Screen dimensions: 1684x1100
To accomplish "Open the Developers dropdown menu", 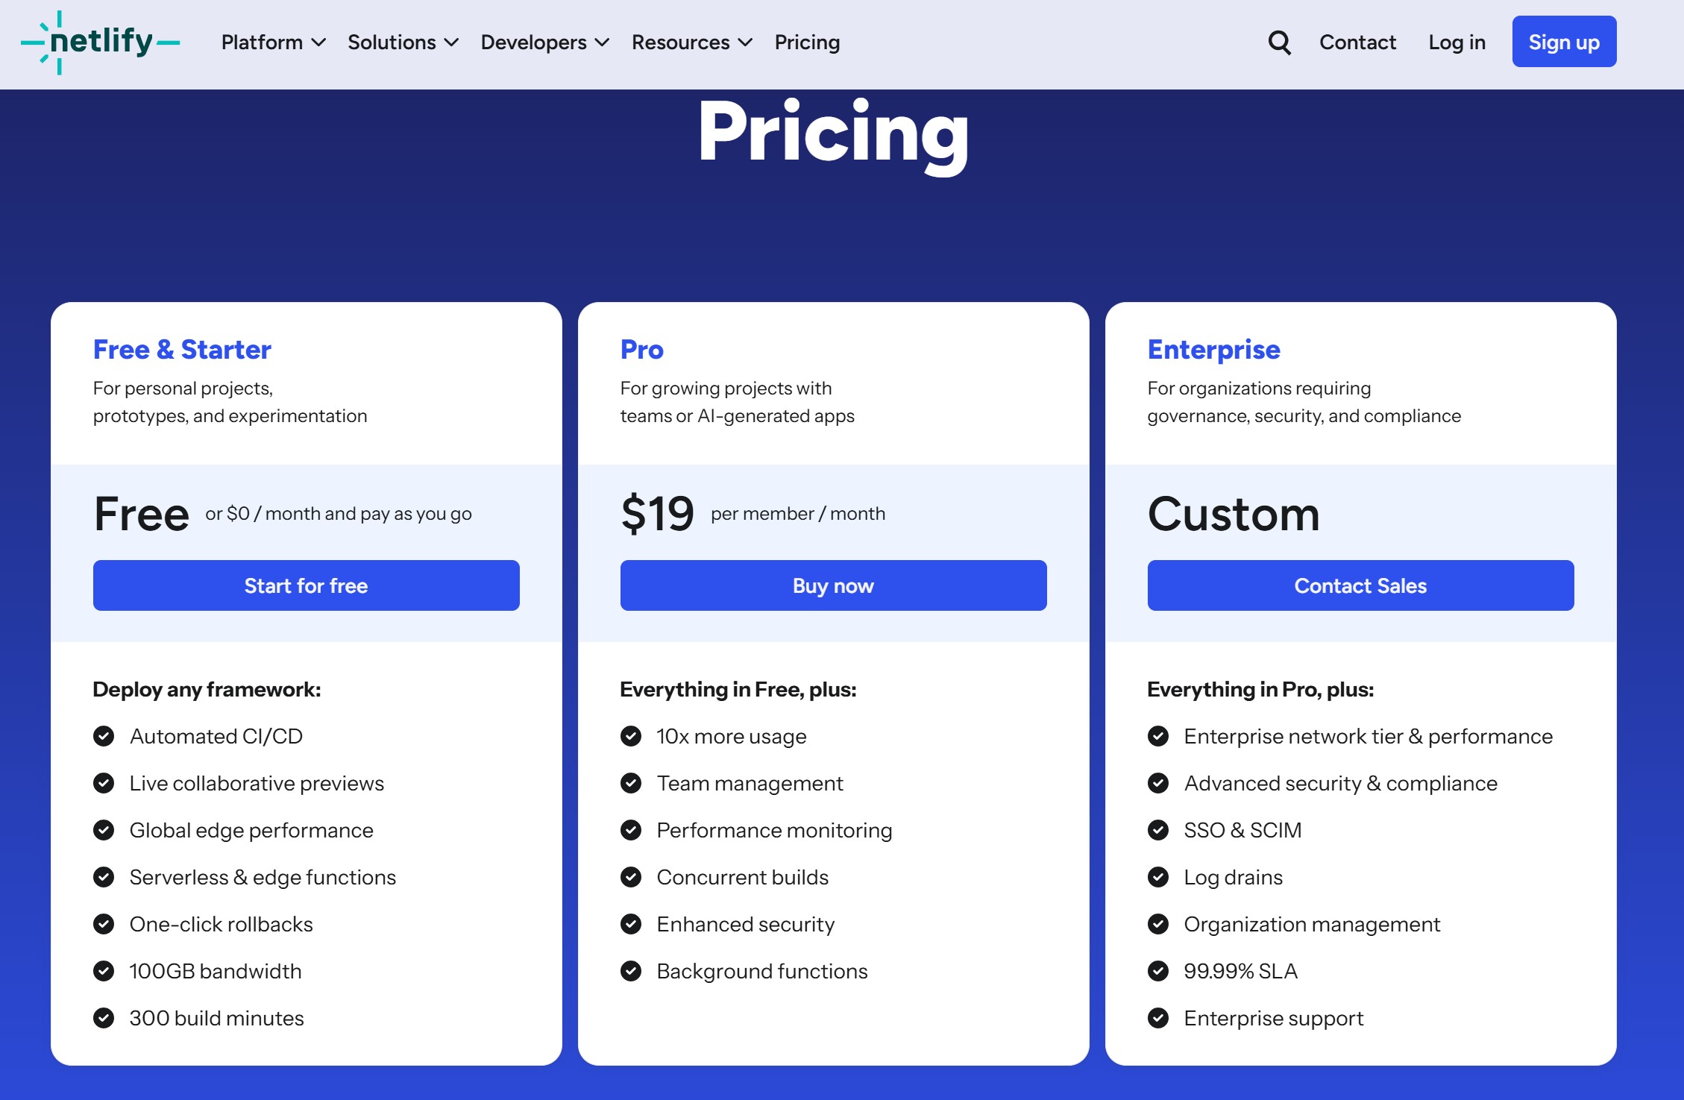I will (544, 43).
